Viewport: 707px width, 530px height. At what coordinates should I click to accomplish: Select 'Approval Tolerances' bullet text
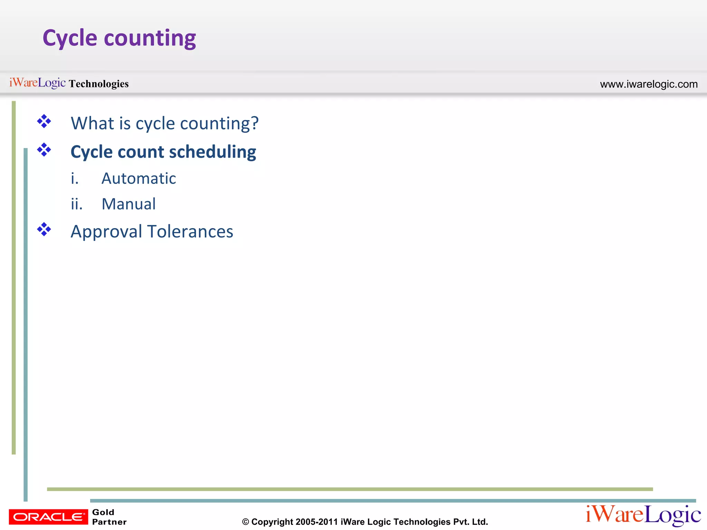pyautogui.click(x=152, y=231)
